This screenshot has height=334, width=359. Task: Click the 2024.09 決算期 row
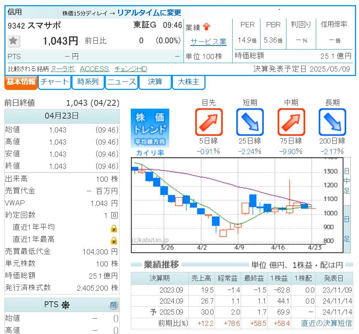242,301
